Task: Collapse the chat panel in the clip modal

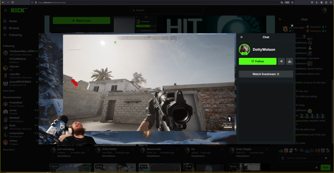Action: coord(242,37)
